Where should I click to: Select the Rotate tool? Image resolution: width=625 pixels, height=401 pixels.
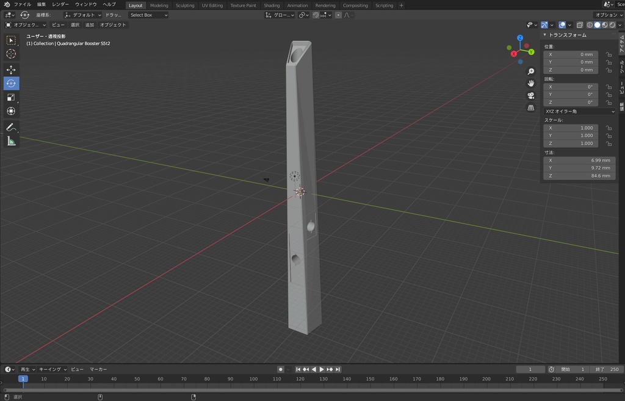pyautogui.click(x=11, y=83)
